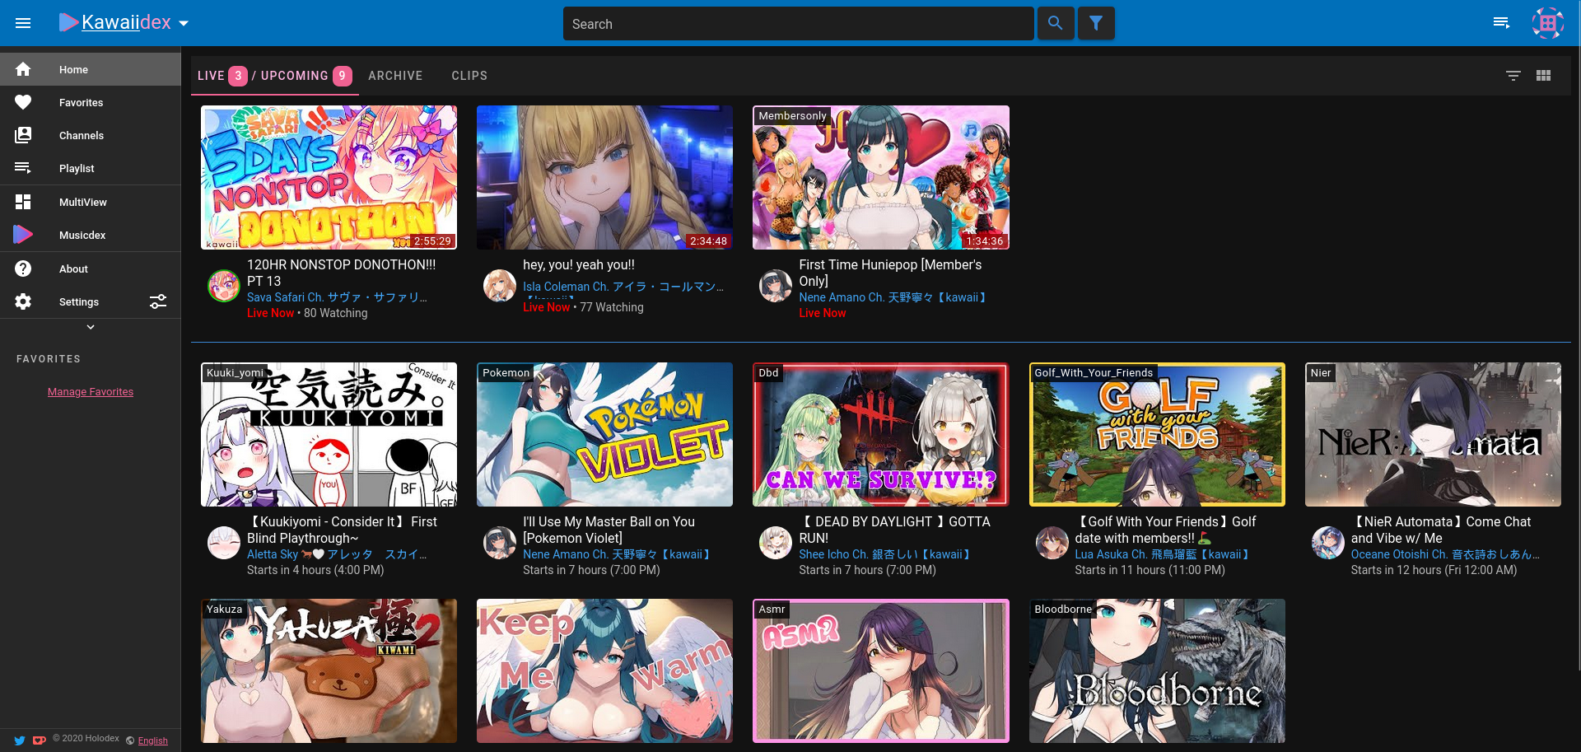The height and width of the screenshot is (752, 1581).
Task: Open Sava Safari Ch. channel link
Action: pos(337,297)
